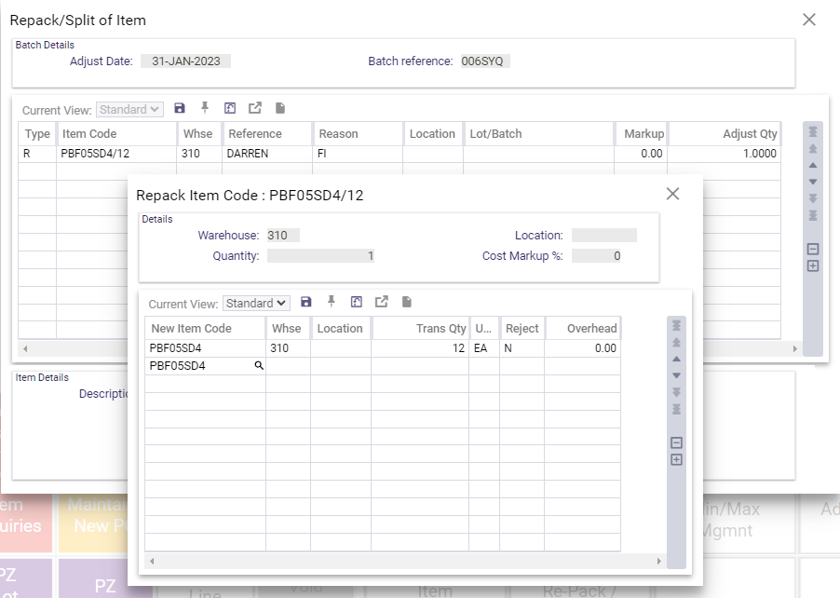Click the Cost Markup % field
Screen dimensions: 840x598
click(x=596, y=256)
